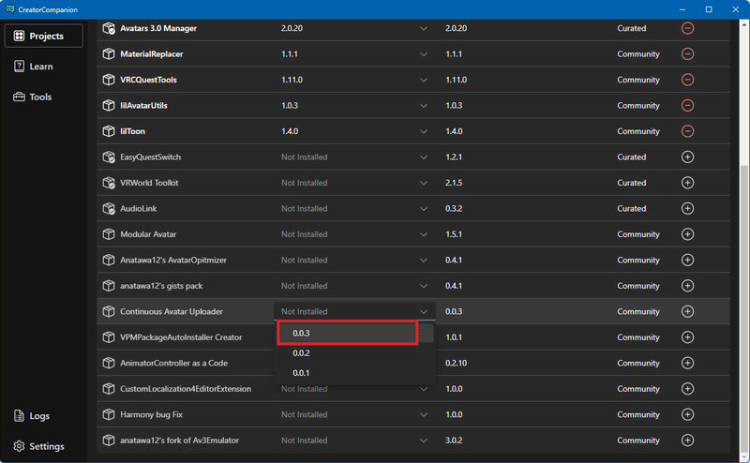Open version dropdown for VRCQuestTools
This screenshot has width=750, height=463.
point(424,80)
